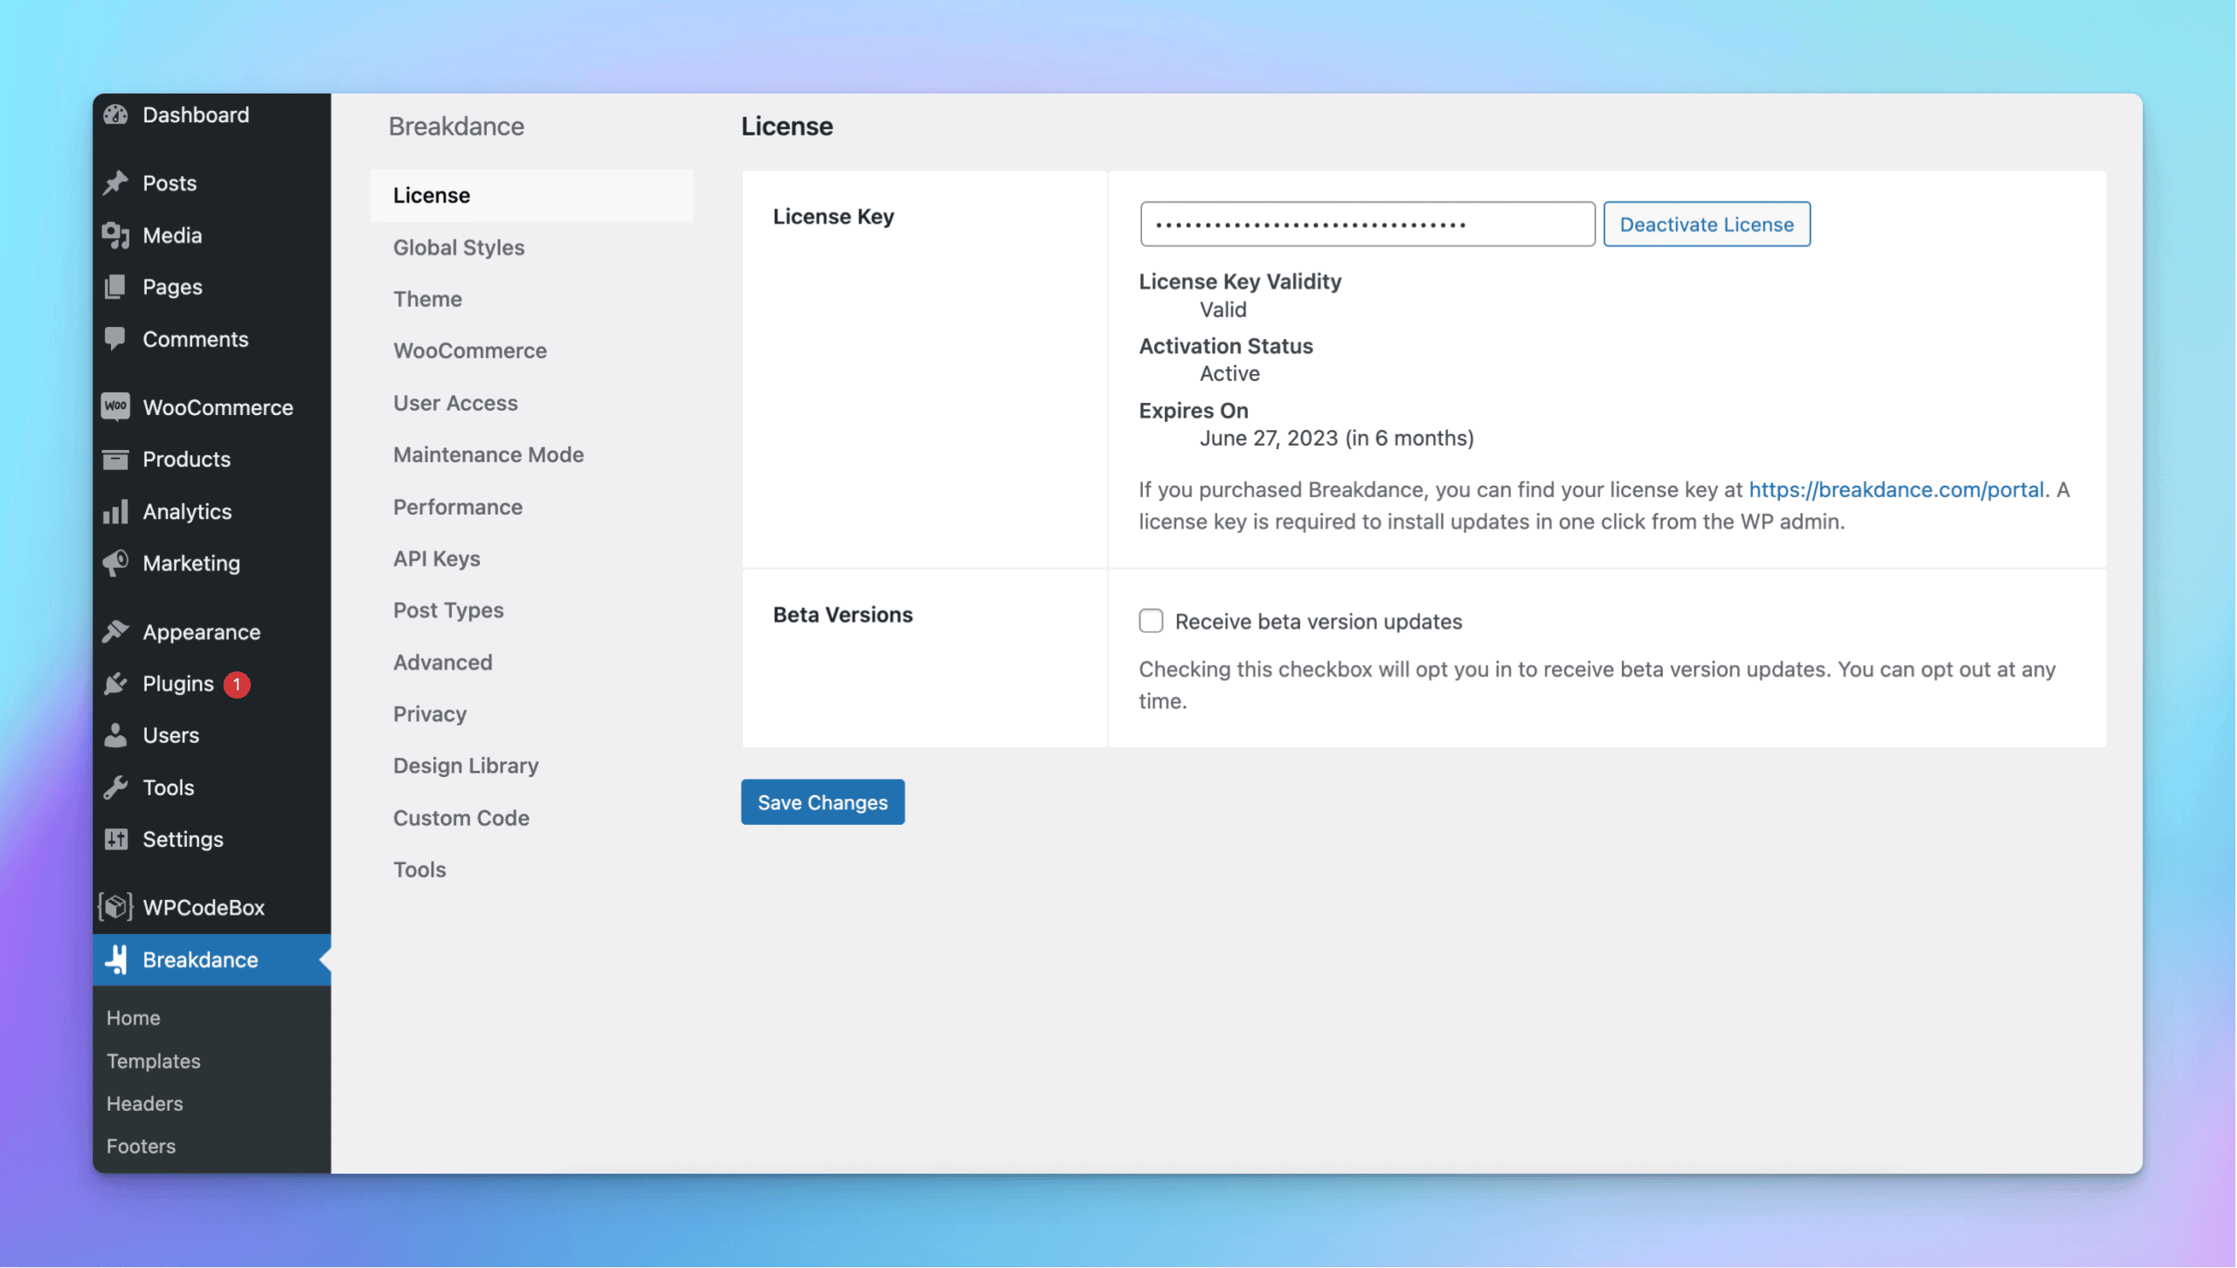This screenshot has height=1268, width=2237.
Task: Open the Advanced settings tab
Action: coord(531,662)
